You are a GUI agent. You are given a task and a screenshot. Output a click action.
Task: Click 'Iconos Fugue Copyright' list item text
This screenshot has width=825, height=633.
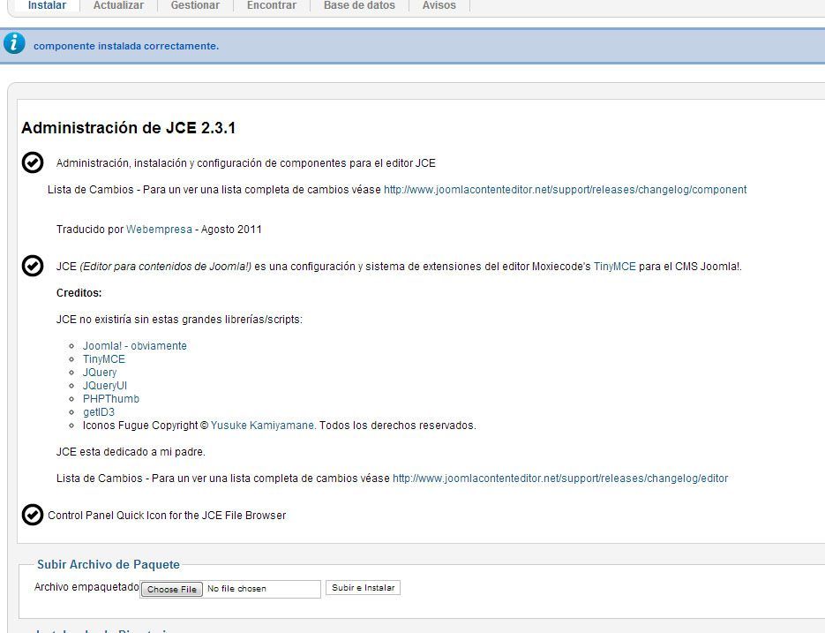pyautogui.click(x=146, y=425)
